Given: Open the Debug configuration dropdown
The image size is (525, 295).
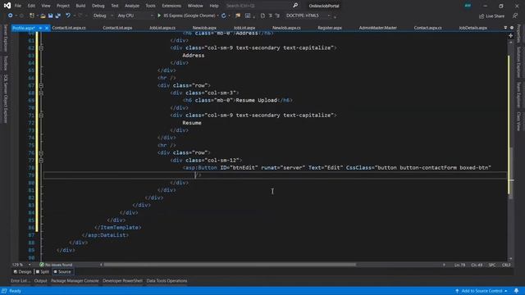Looking at the screenshot, I should pos(103,16).
